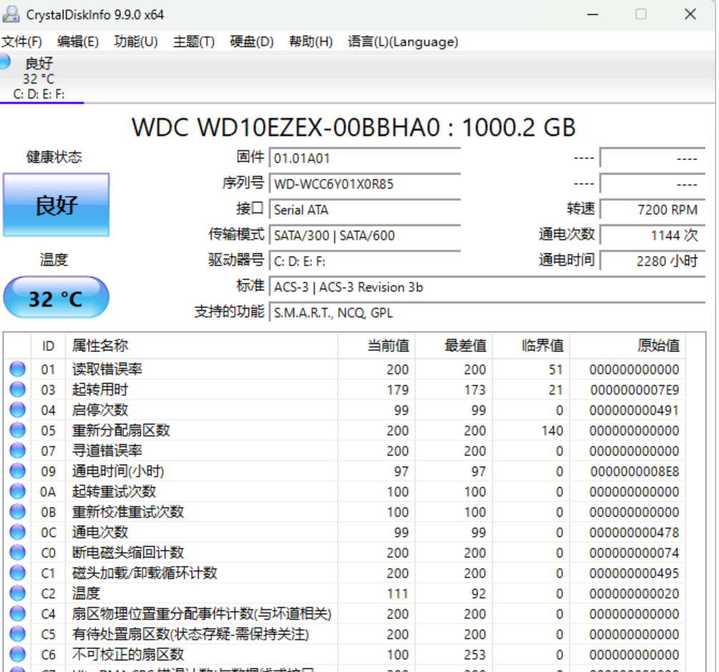Click the 固件 field showing 01.01A01

(365, 159)
